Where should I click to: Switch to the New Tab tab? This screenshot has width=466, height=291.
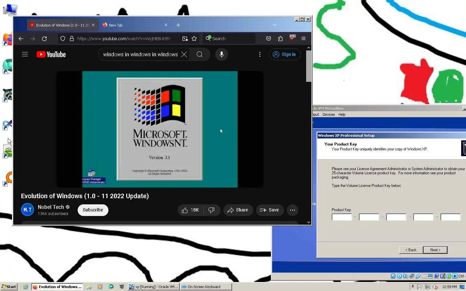pyautogui.click(x=135, y=25)
